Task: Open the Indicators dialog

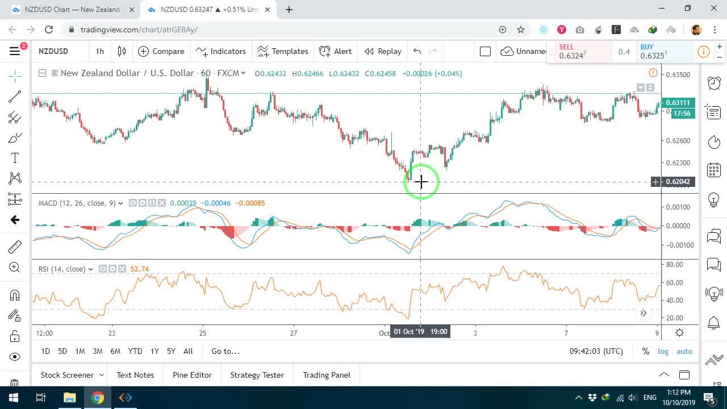Action: (220, 51)
